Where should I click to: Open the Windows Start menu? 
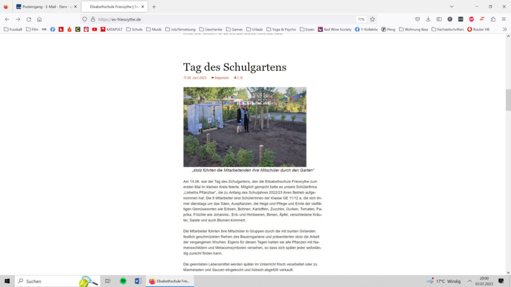[x=7, y=281]
